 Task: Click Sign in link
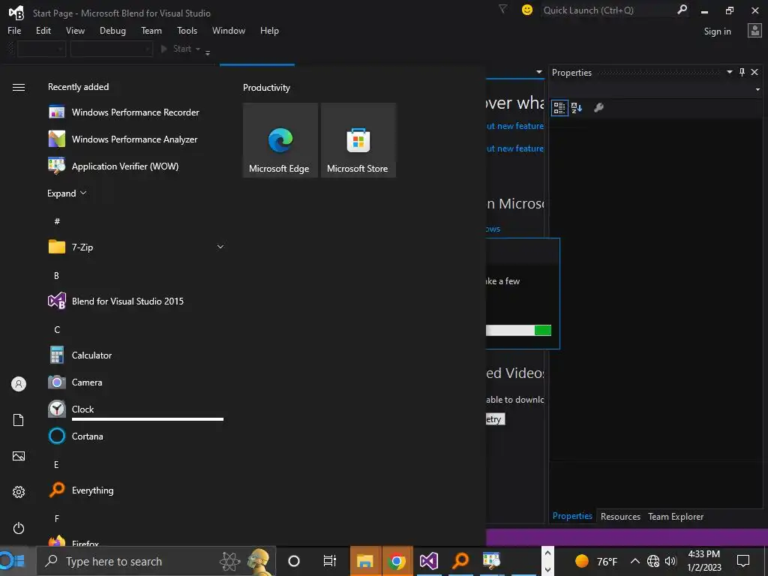[718, 31]
